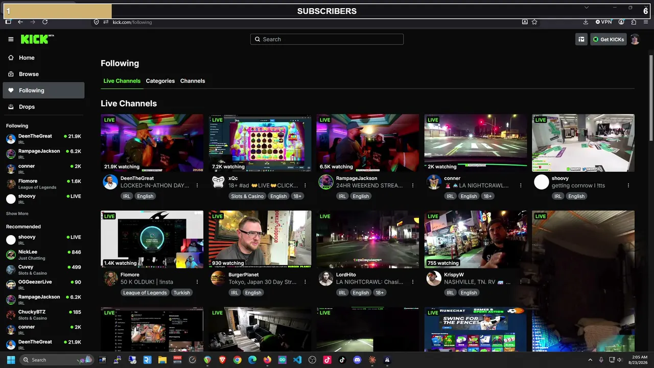Click KrispyW's channel avatar

point(434,279)
